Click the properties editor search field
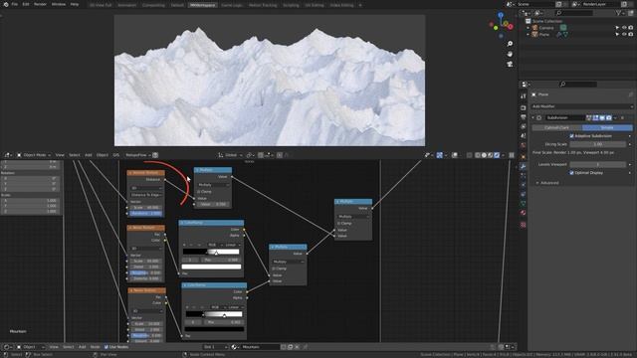 578,84
